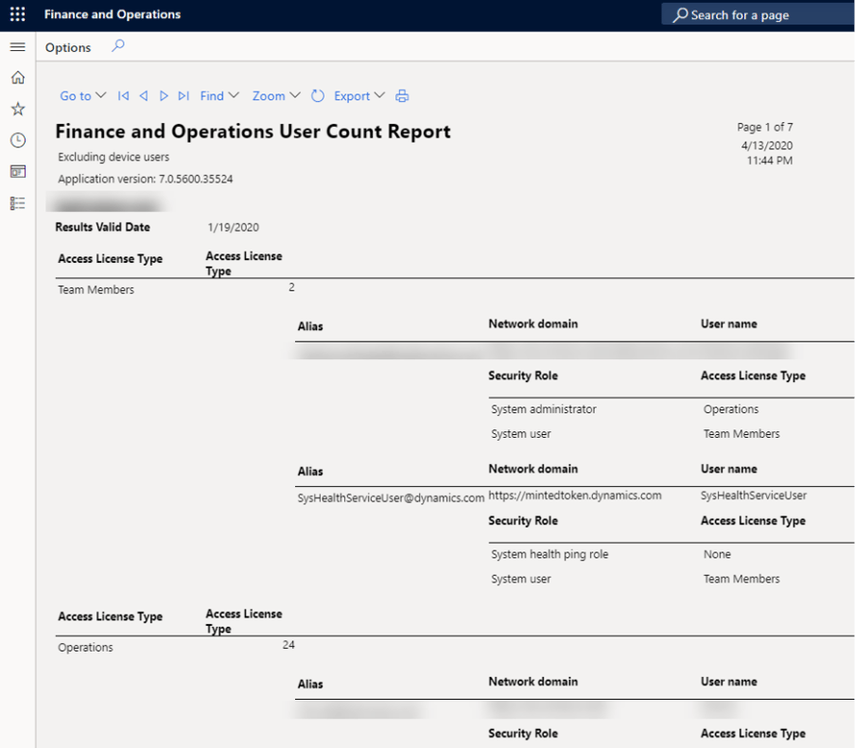Viewport: 855px width, 748px height.
Task: Refresh the report
Action: [318, 96]
